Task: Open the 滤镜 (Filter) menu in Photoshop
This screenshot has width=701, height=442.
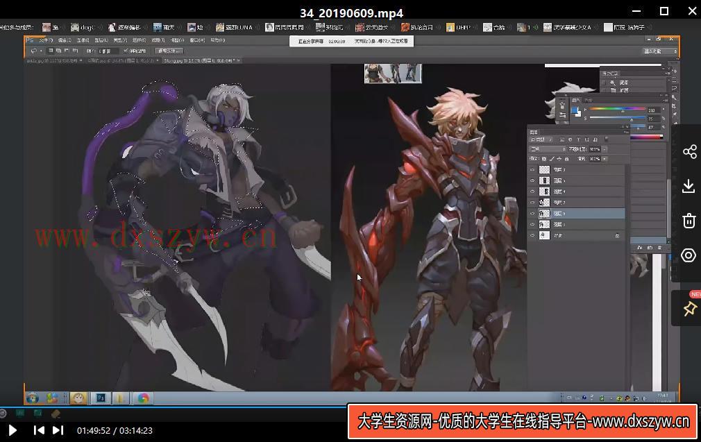Action: [x=158, y=40]
